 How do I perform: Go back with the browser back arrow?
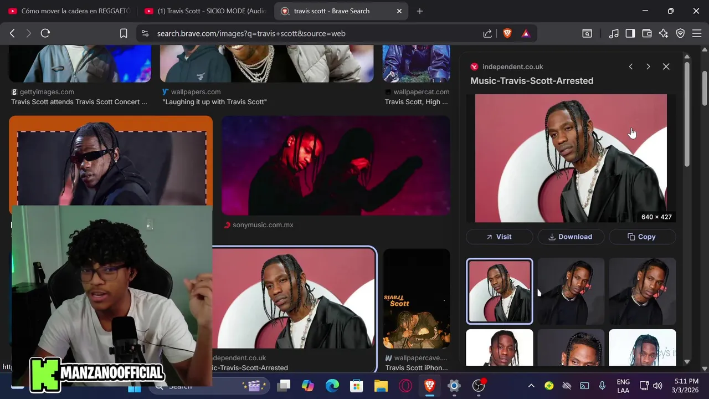point(12,33)
